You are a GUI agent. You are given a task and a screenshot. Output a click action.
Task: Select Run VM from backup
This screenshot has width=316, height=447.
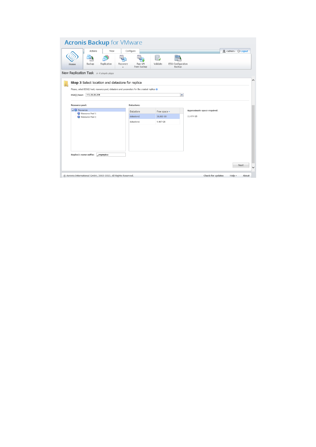click(x=141, y=61)
